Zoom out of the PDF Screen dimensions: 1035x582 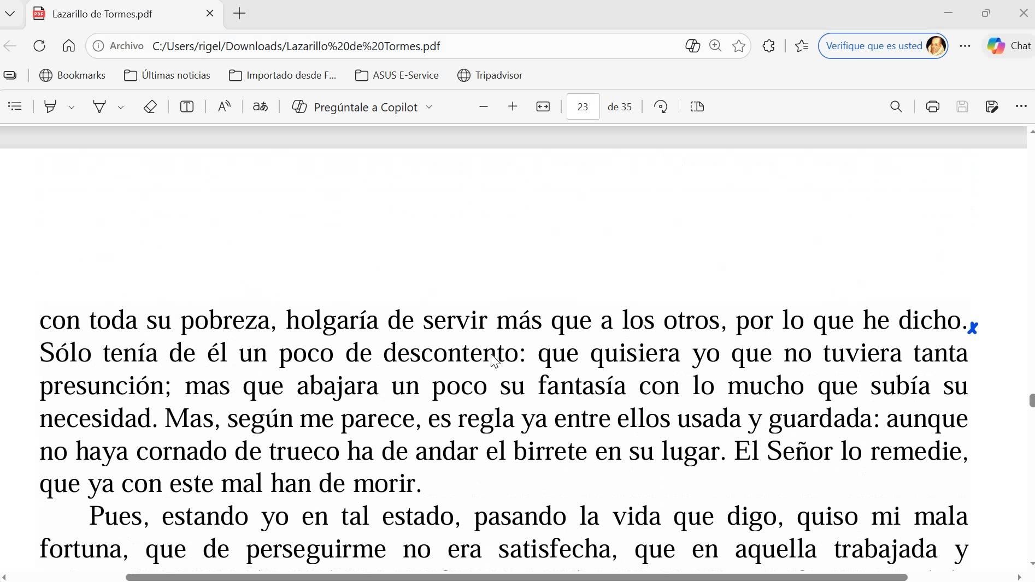pyautogui.click(x=483, y=106)
